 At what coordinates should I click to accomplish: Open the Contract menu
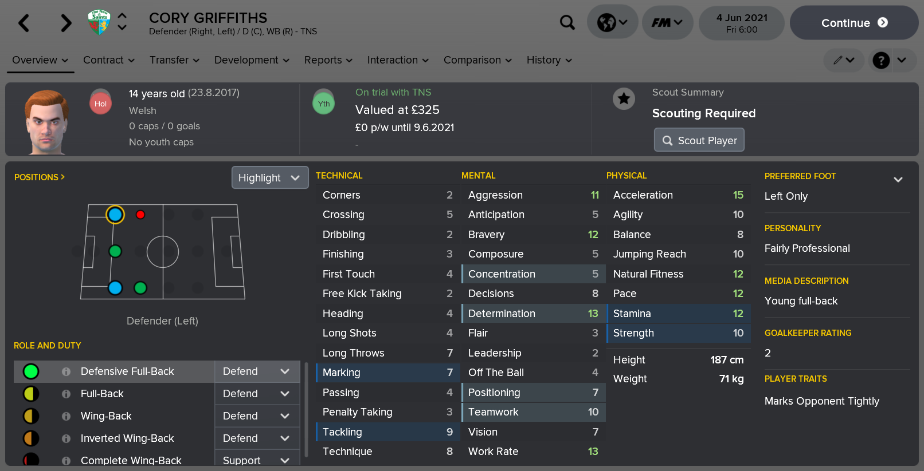click(109, 60)
